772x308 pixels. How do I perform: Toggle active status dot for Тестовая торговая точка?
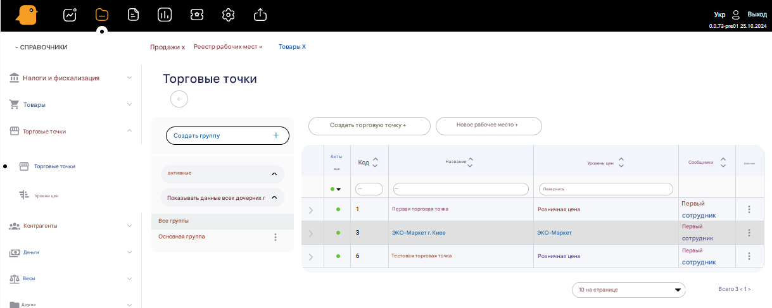pos(338,256)
